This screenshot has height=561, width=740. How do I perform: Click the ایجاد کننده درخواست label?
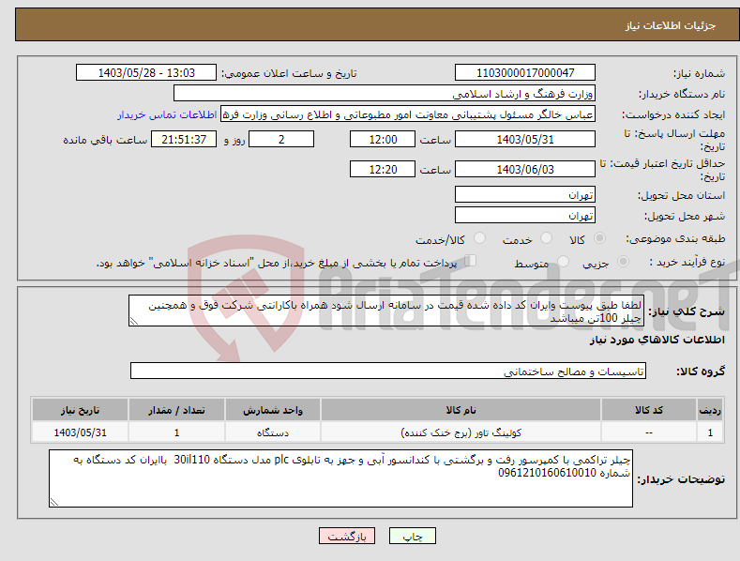(x=673, y=114)
